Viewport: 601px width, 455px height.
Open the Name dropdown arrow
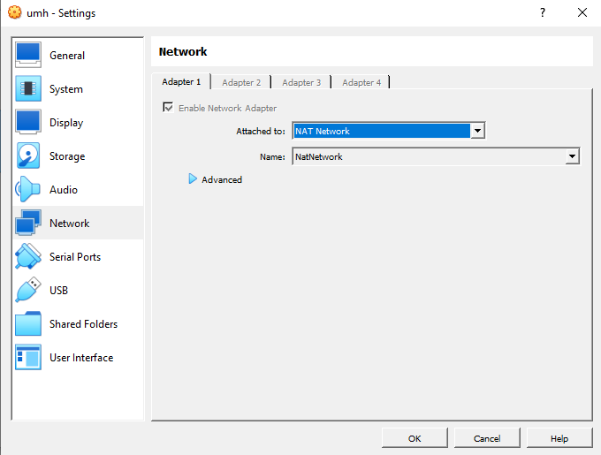click(x=572, y=156)
